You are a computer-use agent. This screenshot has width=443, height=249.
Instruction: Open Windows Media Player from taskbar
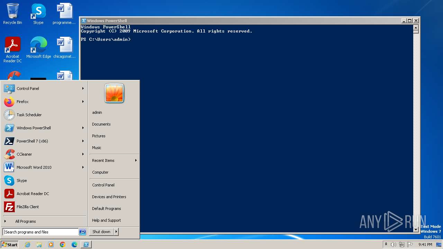pyautogui.click(x=51, y=245)
